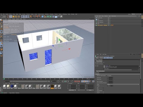Click the Make Editable icon in left sidebar
Viewport: 143px width, 107px height.
[x=1, y=20]
